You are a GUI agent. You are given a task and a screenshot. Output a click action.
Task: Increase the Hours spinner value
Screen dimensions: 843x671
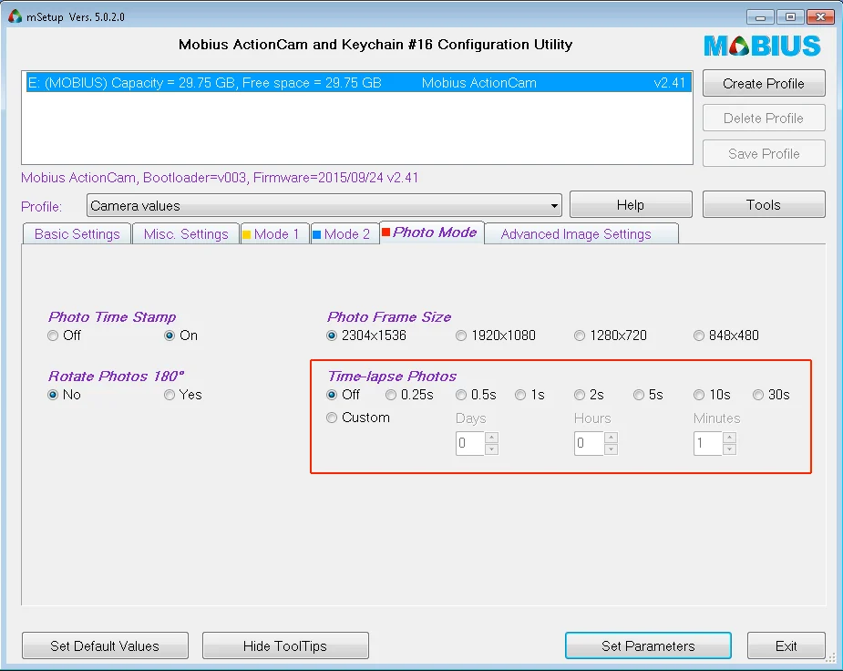(611, 438)
